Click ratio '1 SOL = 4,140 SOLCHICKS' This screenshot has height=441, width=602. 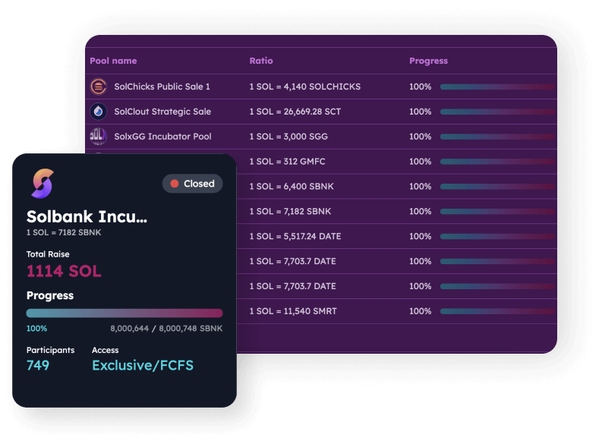click(x=305, y=87)
